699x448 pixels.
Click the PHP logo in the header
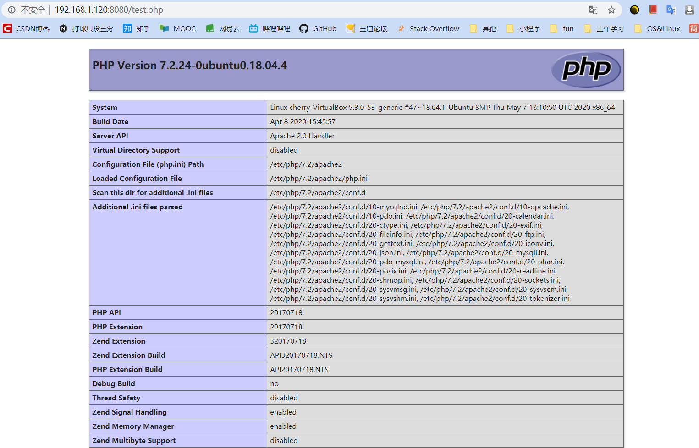click(586, 70)
